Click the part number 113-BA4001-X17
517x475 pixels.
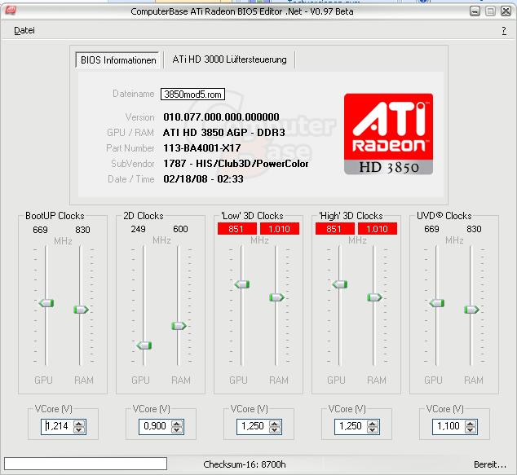[201, 148]
